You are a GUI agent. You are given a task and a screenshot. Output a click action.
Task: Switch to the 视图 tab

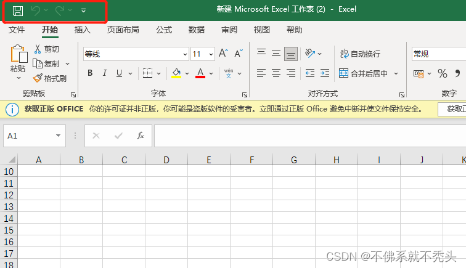[x=261, y=30]
